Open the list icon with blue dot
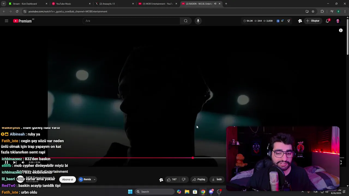Screen dimensions: 349x196 (282, 21)
